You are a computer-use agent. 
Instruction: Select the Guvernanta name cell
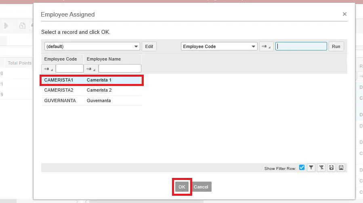click(99, 100)
